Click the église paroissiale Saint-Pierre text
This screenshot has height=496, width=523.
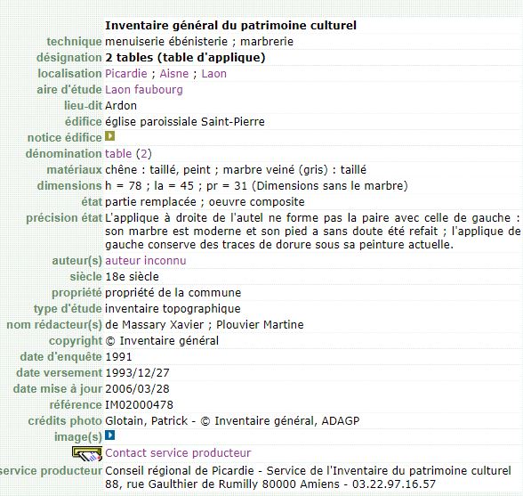(185, 122)
